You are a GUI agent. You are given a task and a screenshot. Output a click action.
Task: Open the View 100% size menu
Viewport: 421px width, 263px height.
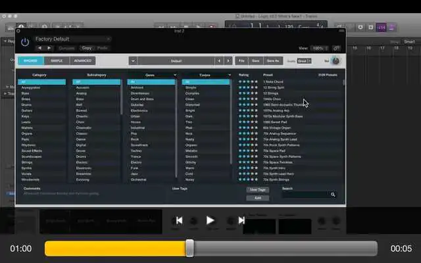(320, 48)
